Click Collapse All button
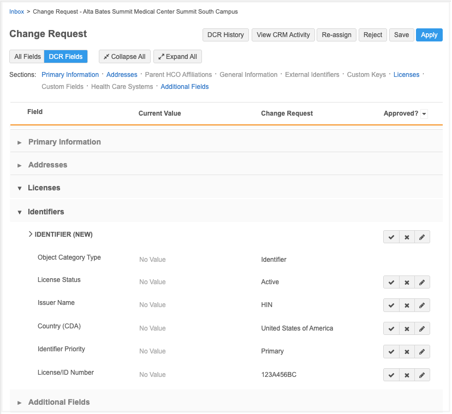 (x=124, y=57)
